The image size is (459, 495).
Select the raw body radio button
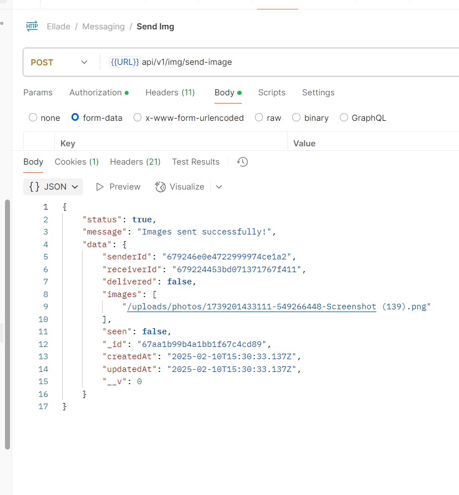[259, 118]
